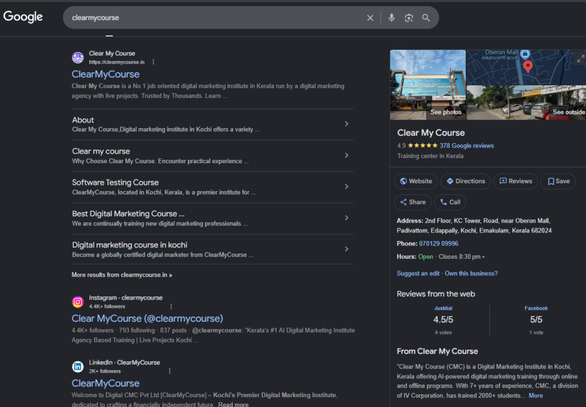Clear the search box with the X icon
The width and height of the screenshot is (586, 407).
[x=370, y=18]
